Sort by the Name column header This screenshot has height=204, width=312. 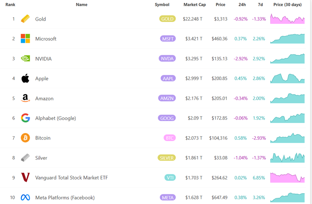[82, 5]
